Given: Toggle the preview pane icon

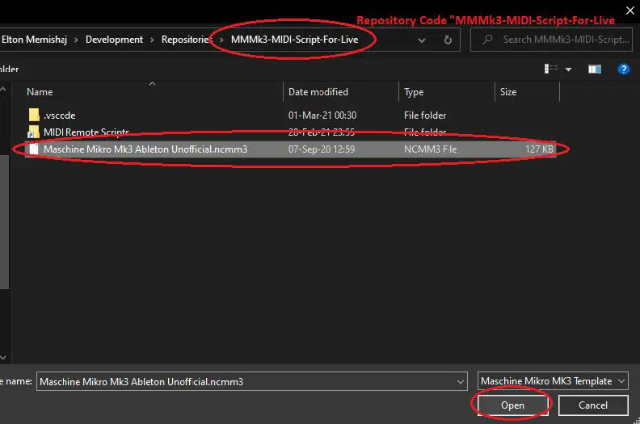Looking at the screenshot, I should (x=594, y=69).
